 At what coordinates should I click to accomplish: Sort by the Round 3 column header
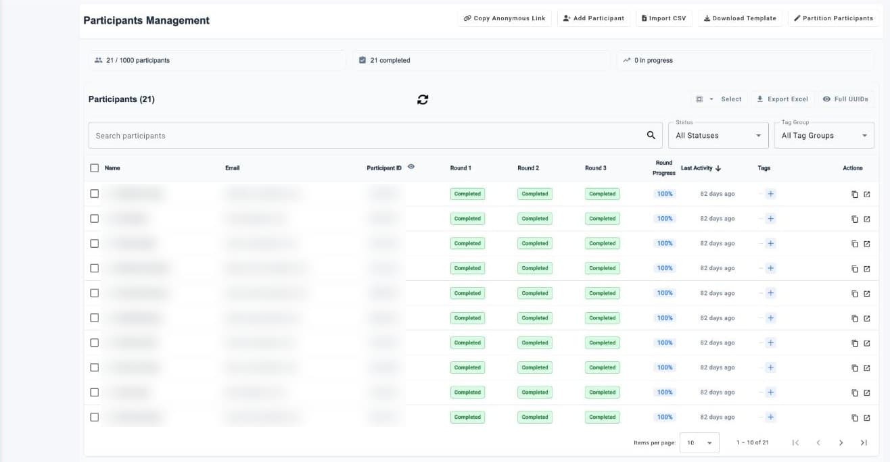[x=596, y=168]
